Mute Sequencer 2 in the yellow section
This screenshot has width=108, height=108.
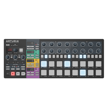(37, 66)
